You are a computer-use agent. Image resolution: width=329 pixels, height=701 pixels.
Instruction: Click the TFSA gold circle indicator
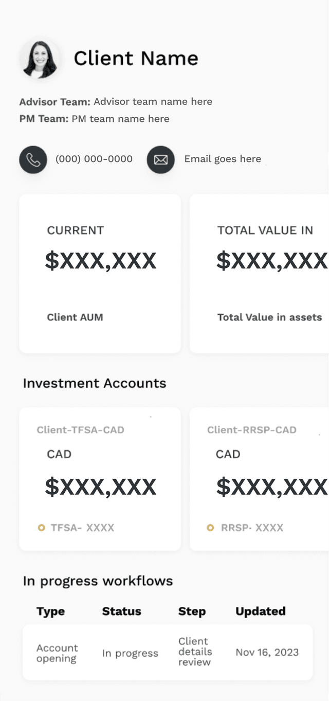click(x=41, y=528)
